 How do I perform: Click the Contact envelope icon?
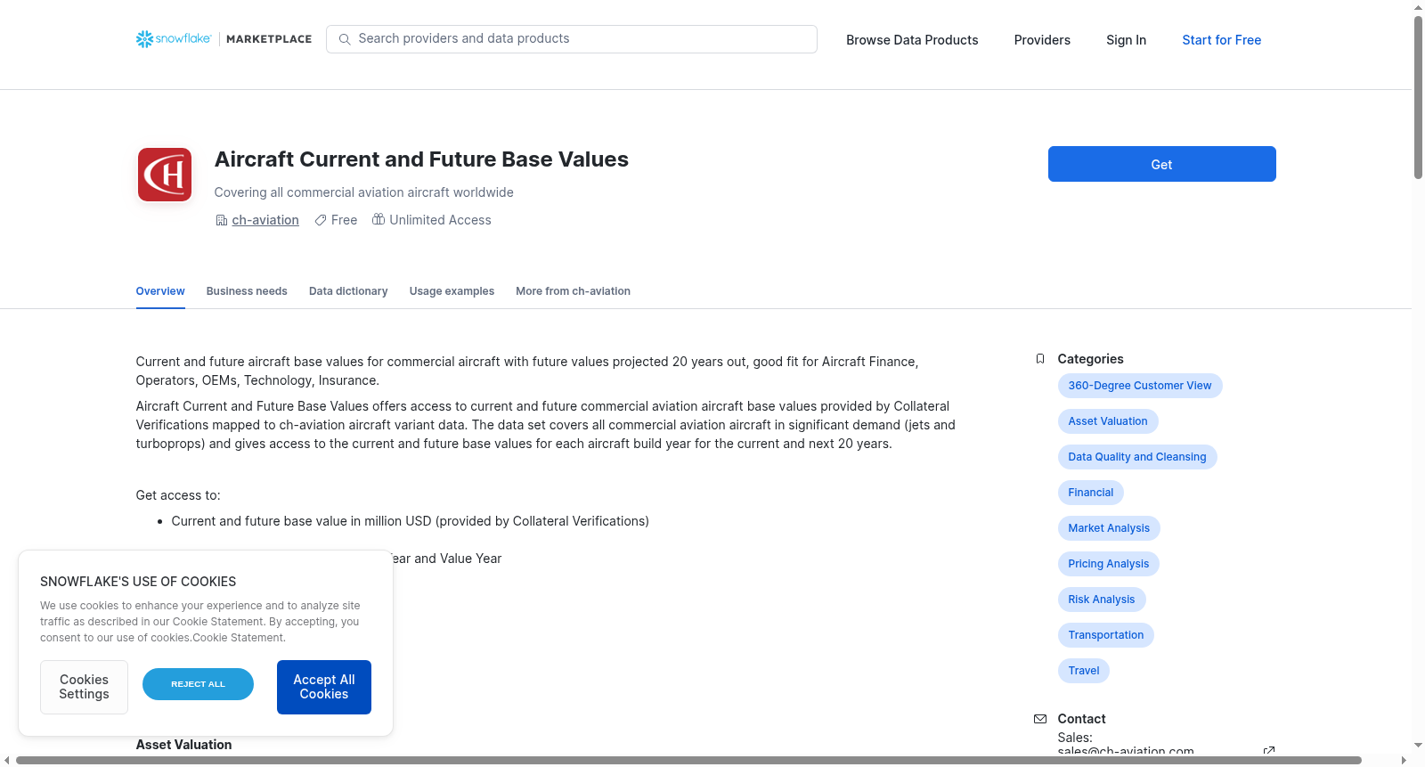pos(1040,719)
